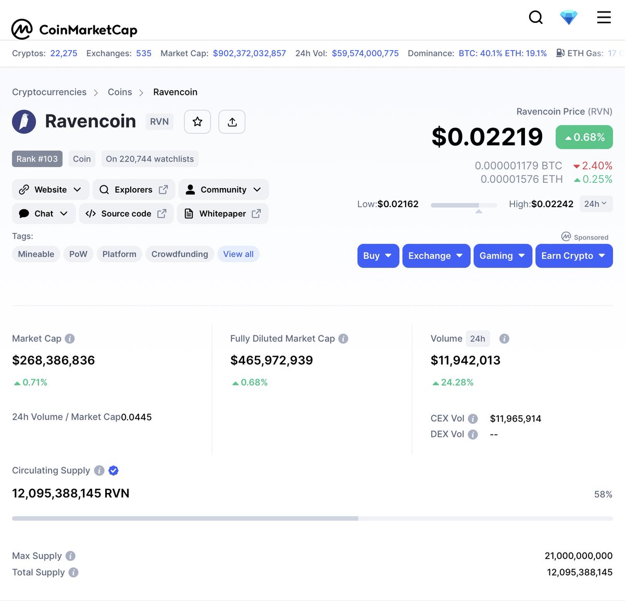This screenshot has width=625, height=605.
Task: Select the Platform tag
Action: click(119, 254)
